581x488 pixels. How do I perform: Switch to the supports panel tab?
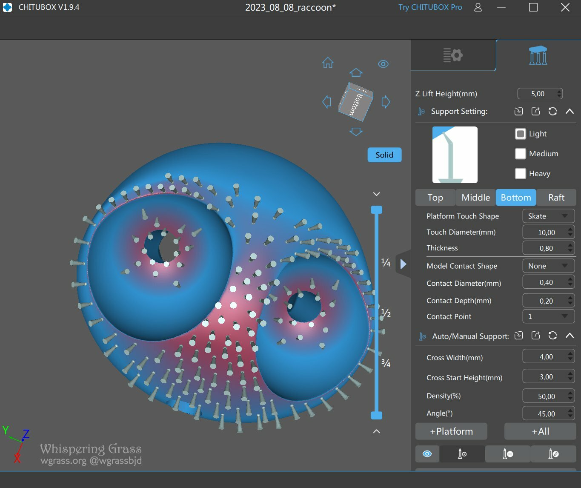[538, 55]
